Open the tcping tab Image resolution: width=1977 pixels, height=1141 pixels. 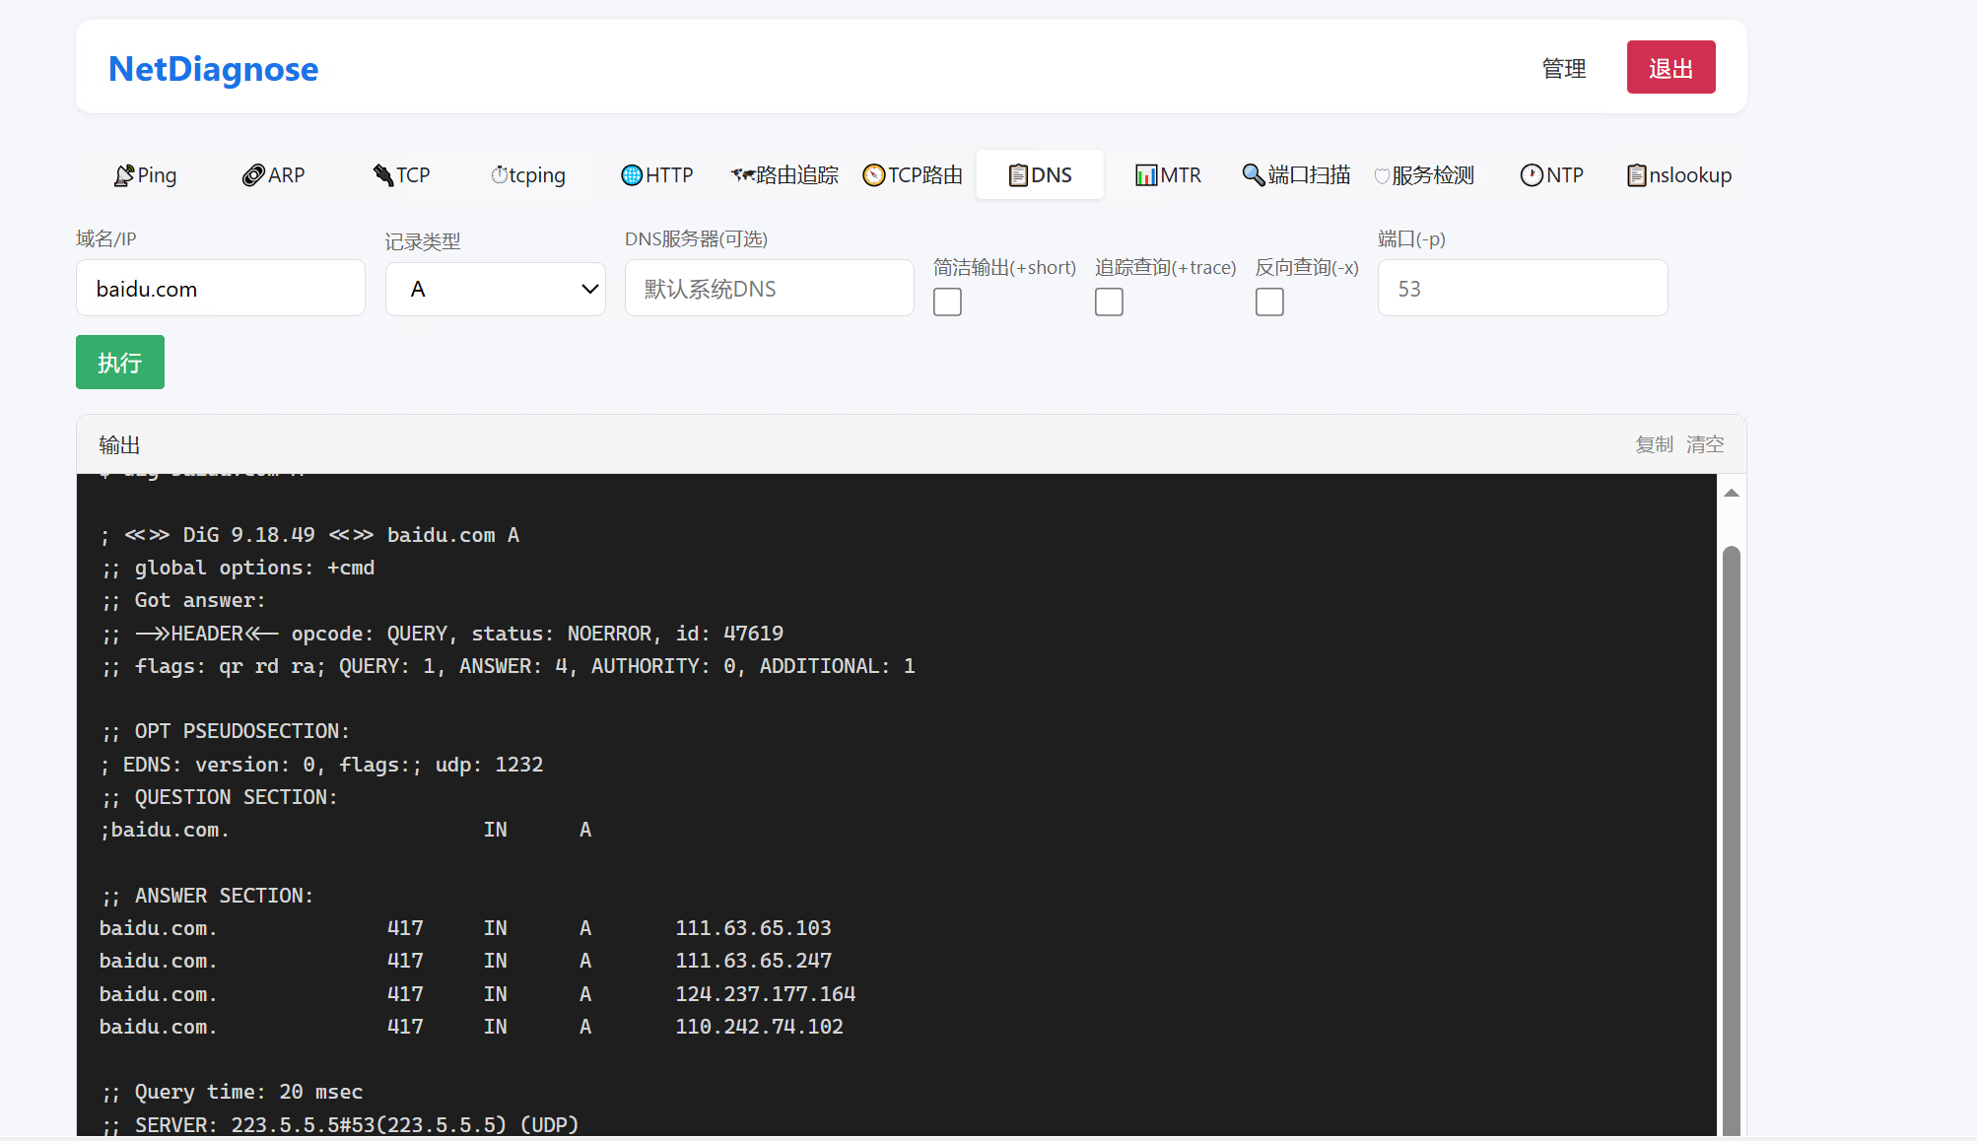[528, 175]
